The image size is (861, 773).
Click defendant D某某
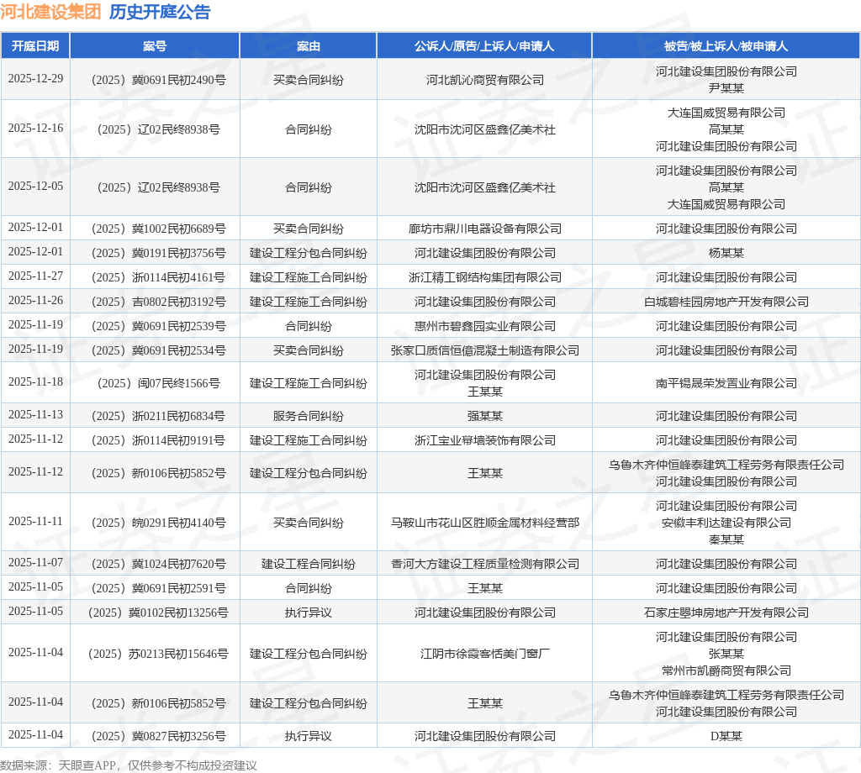(x=726, y=736)
